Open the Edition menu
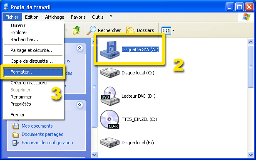256x160 pixels. [32, 17]
